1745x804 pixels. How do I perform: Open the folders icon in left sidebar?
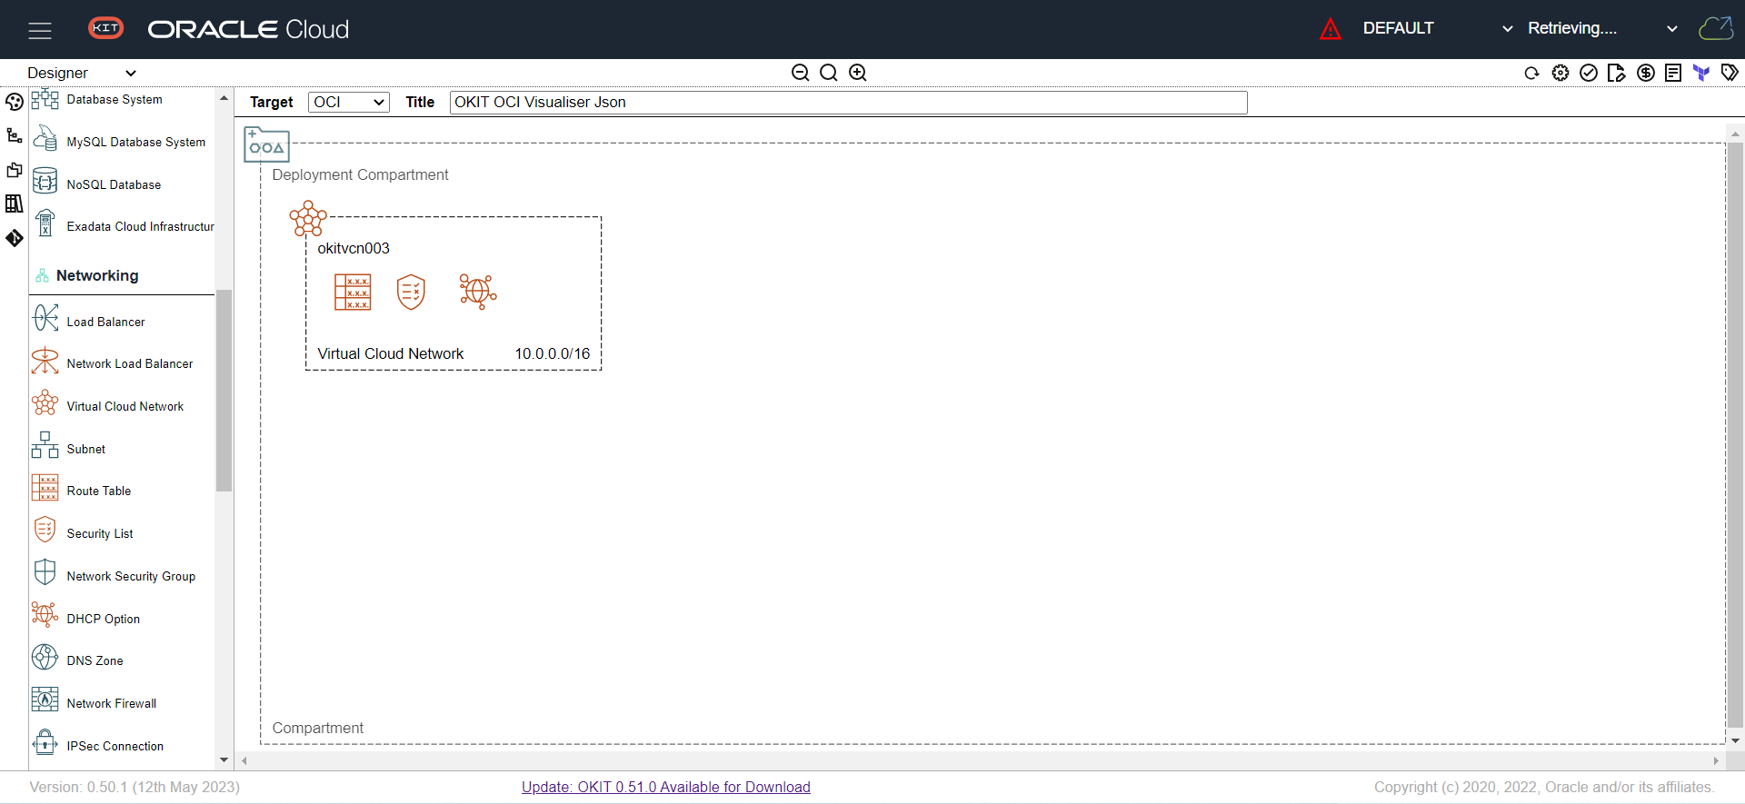coord(15,170)
